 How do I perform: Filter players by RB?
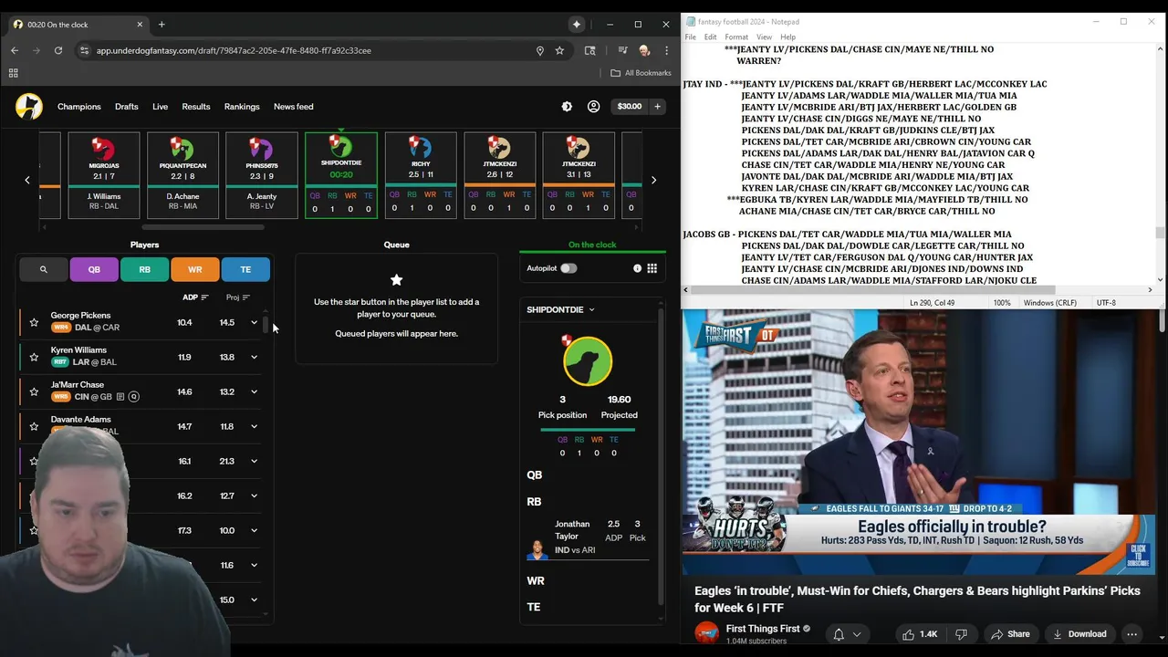point(144,269)
